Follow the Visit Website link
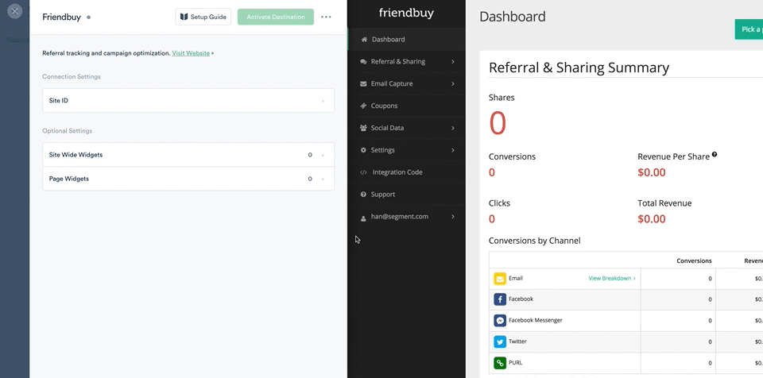Image resolution: width=763 pixels, height=378 pixels. pyautogui.click(x=191, y=53)
